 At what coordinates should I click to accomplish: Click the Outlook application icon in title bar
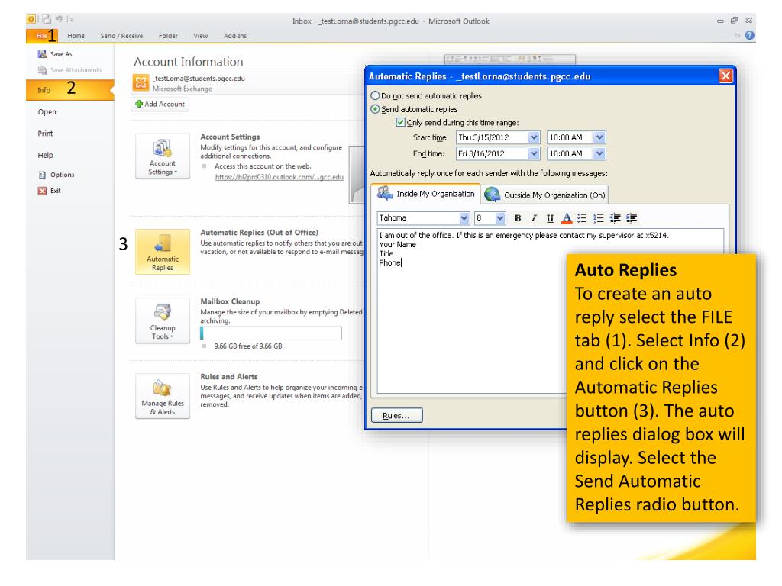(31, 19)
